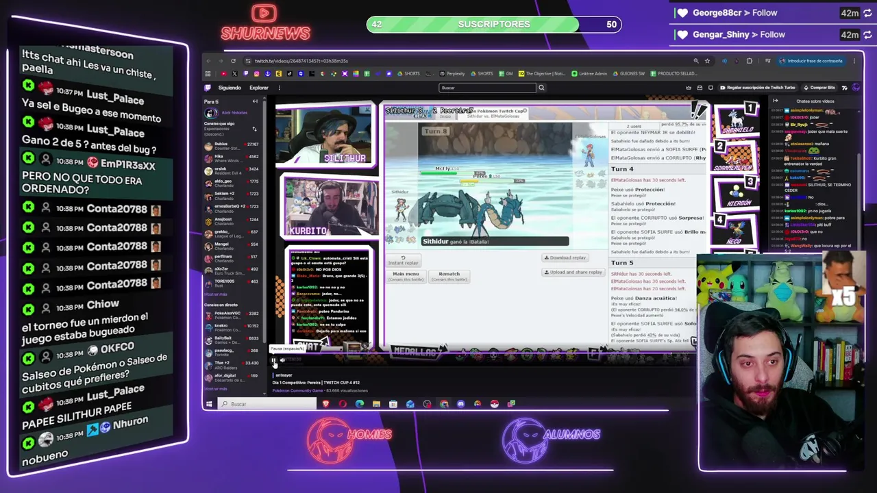Click the Windows taskbar Buscar search box
This screenshot has height=493, width=877.
[267, 404]
